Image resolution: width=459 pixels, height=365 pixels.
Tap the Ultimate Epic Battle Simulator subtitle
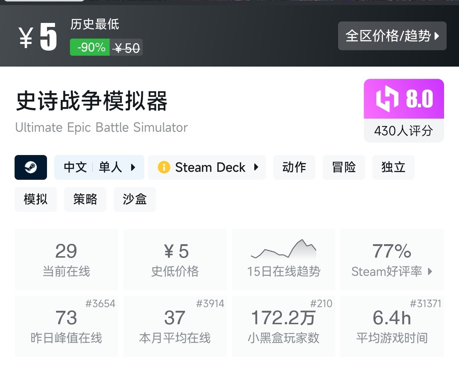(x=101, y=127)
